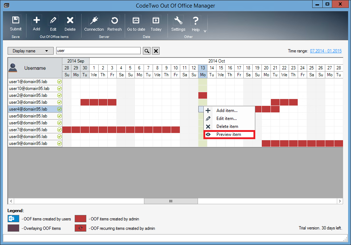351x245 pixels.
Task: Click the Delete icon in toolbar
Action: click(70, 23)
